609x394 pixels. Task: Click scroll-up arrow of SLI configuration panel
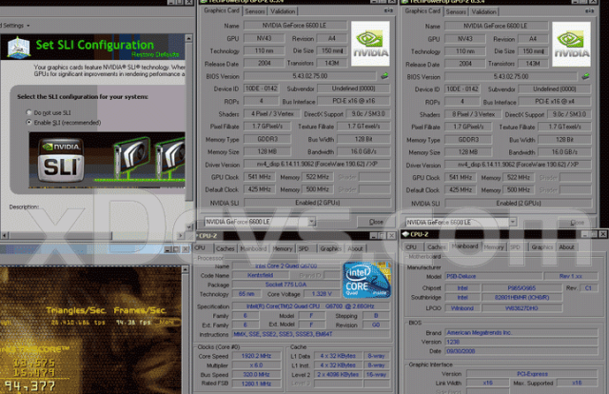click(188, 38)
